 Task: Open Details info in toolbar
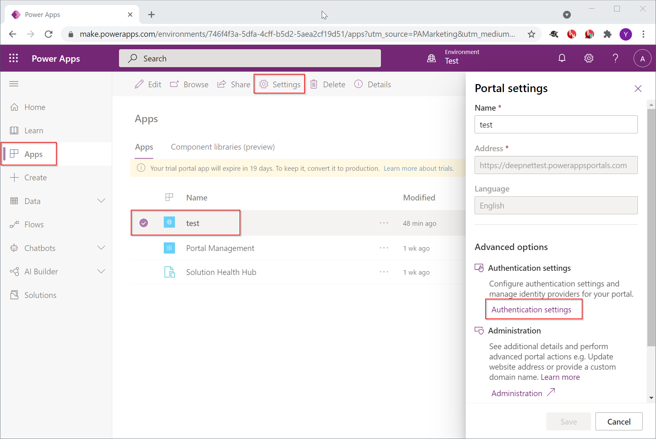373,84
